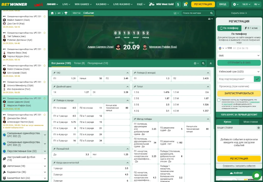Screen dimensions: 263x182
Task: Open the settings gear in top bar
Action: 236,4
